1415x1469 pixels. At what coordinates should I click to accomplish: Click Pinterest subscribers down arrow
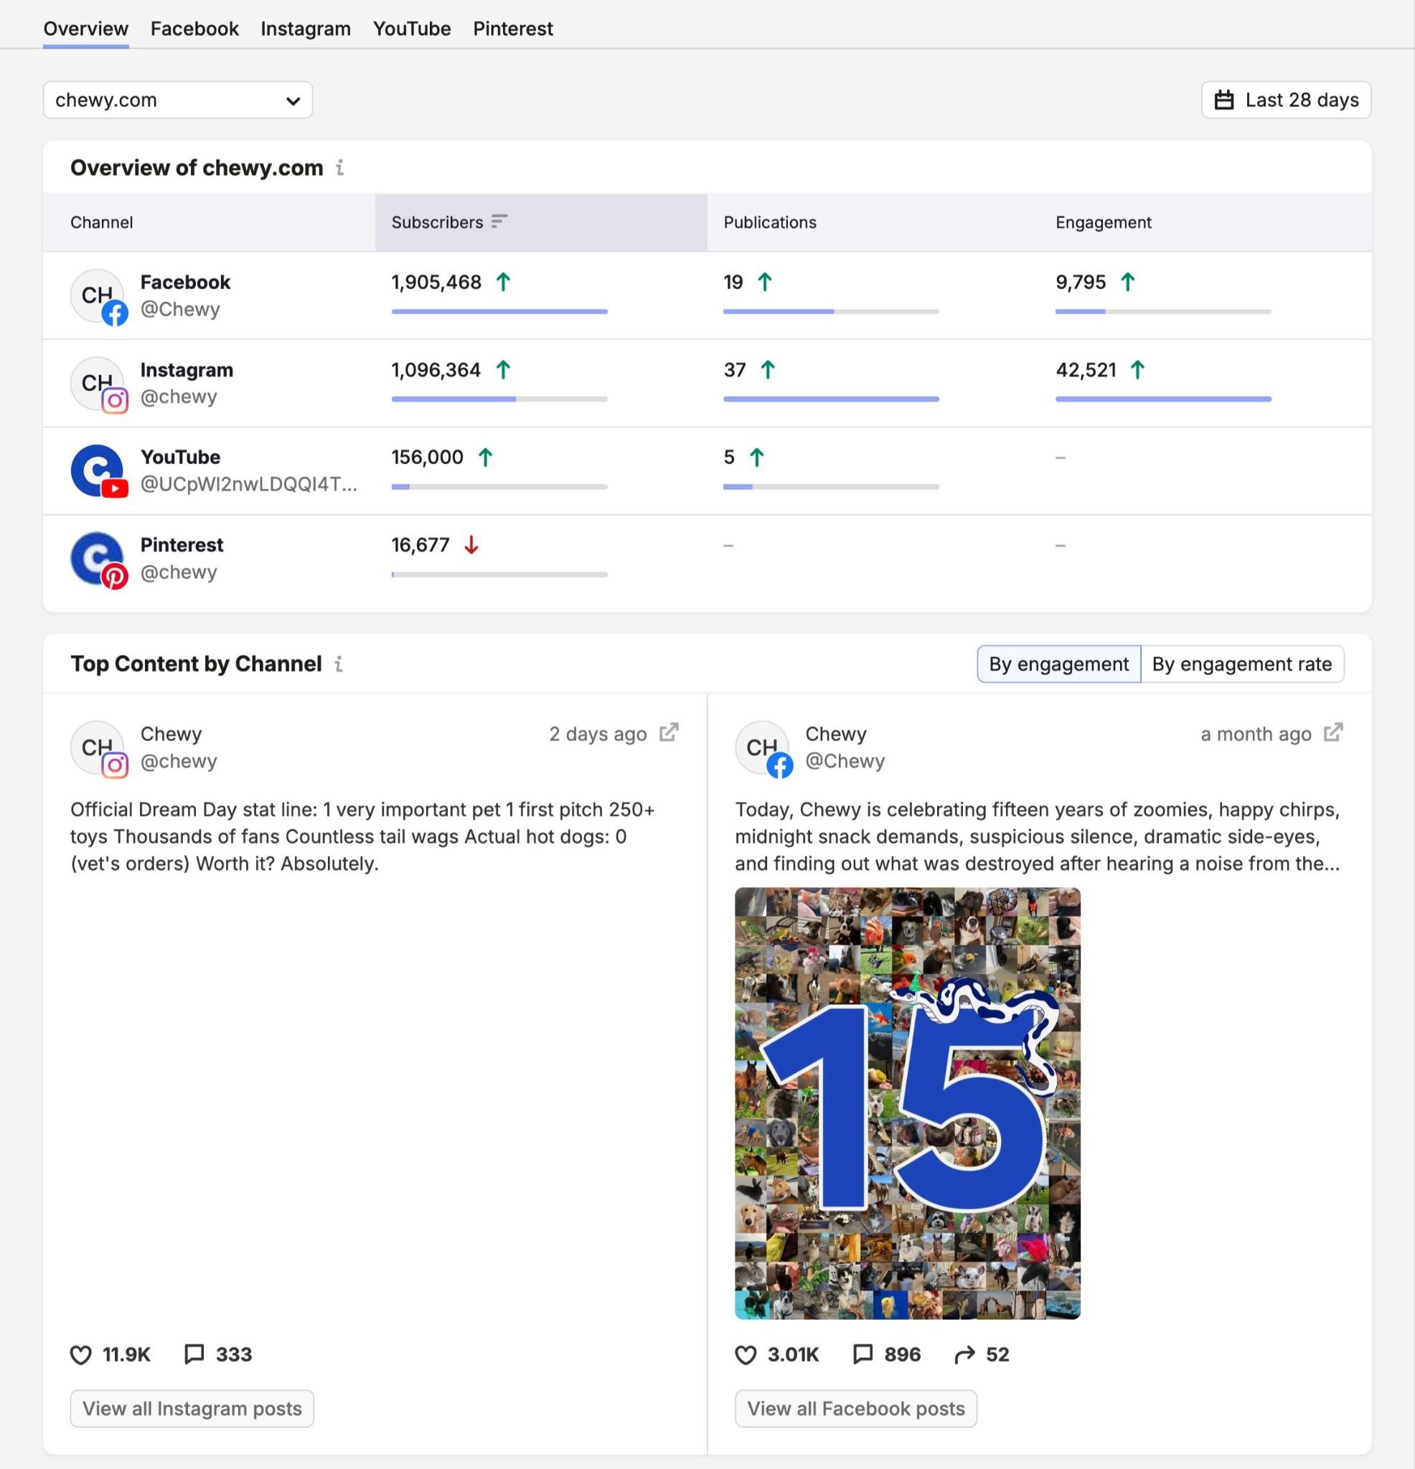pos(471,545)
